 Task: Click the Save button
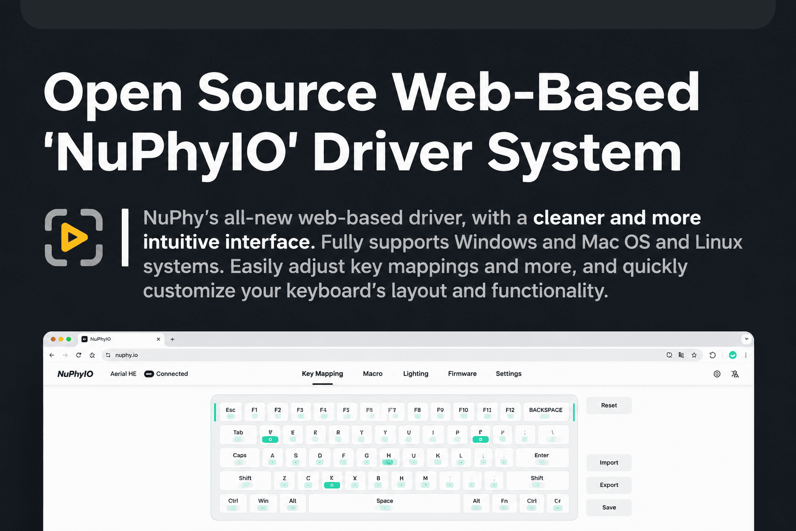point(609,508)
